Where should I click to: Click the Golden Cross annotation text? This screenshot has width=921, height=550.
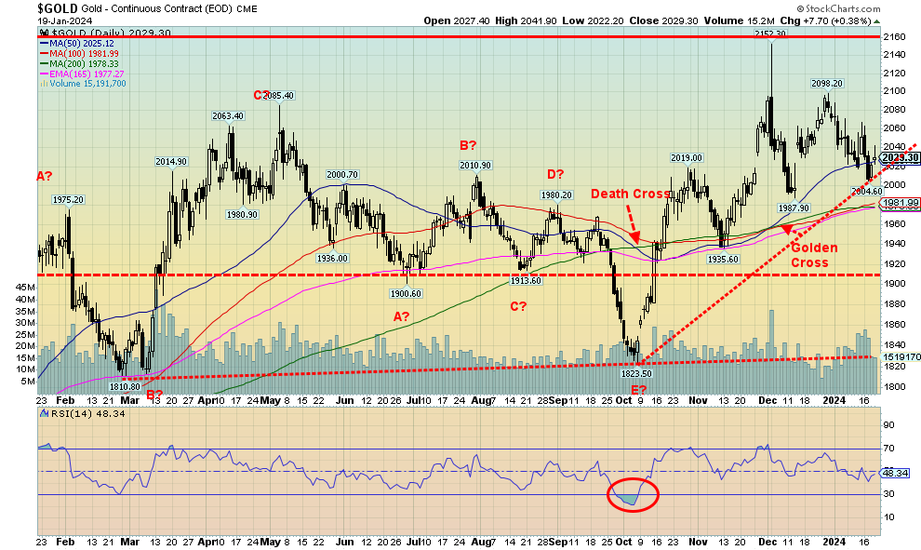pos(815,255)
